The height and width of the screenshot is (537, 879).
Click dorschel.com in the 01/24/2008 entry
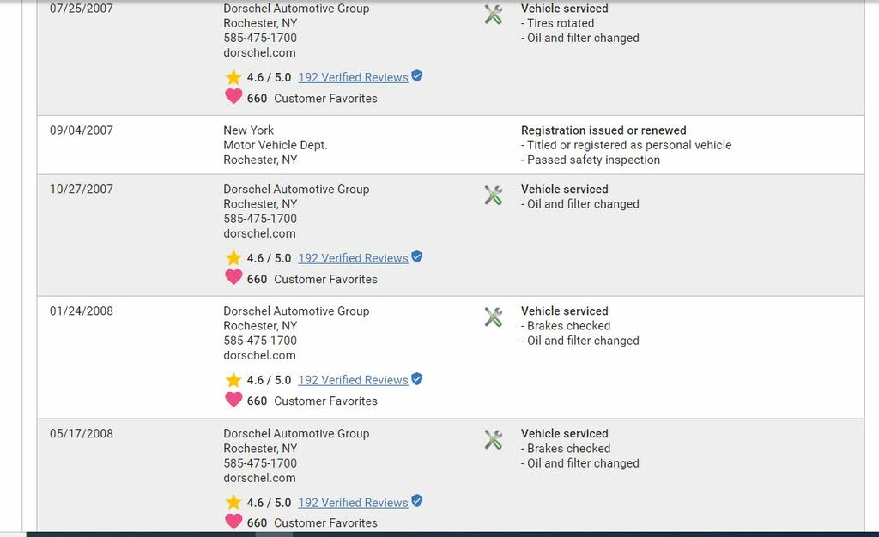click(x=259, y=355)
